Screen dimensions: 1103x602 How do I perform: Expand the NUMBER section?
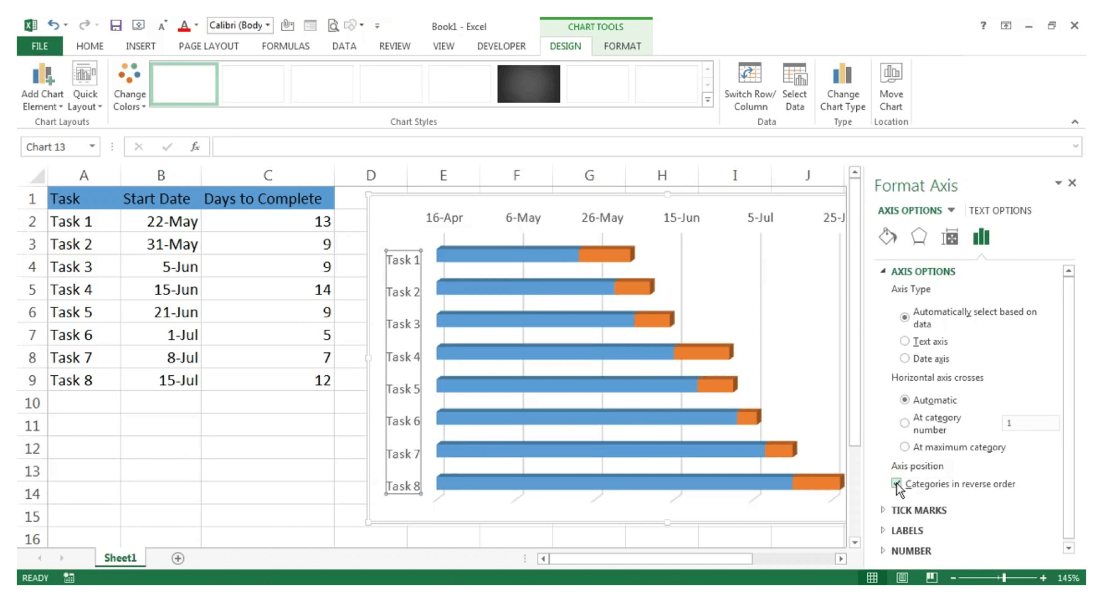[910, 550]
